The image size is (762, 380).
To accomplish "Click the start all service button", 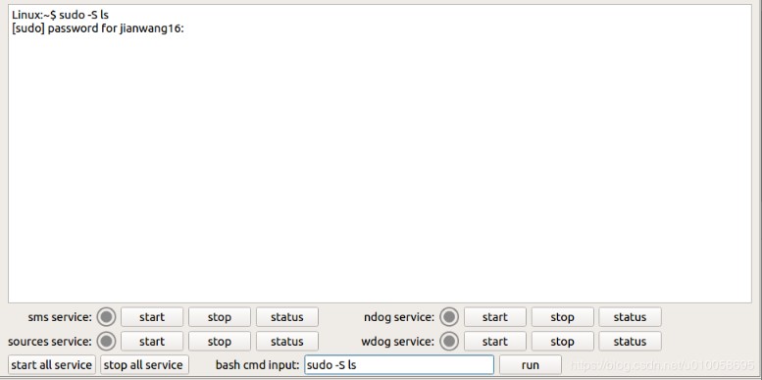I will tap(52, 365).
